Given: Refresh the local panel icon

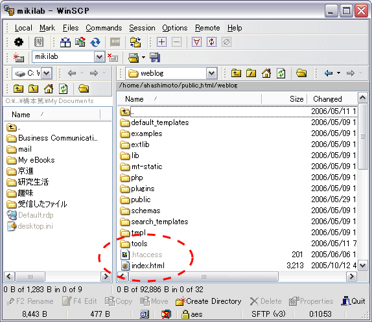Looking at the screenshot, I should [x=64, y=89].
